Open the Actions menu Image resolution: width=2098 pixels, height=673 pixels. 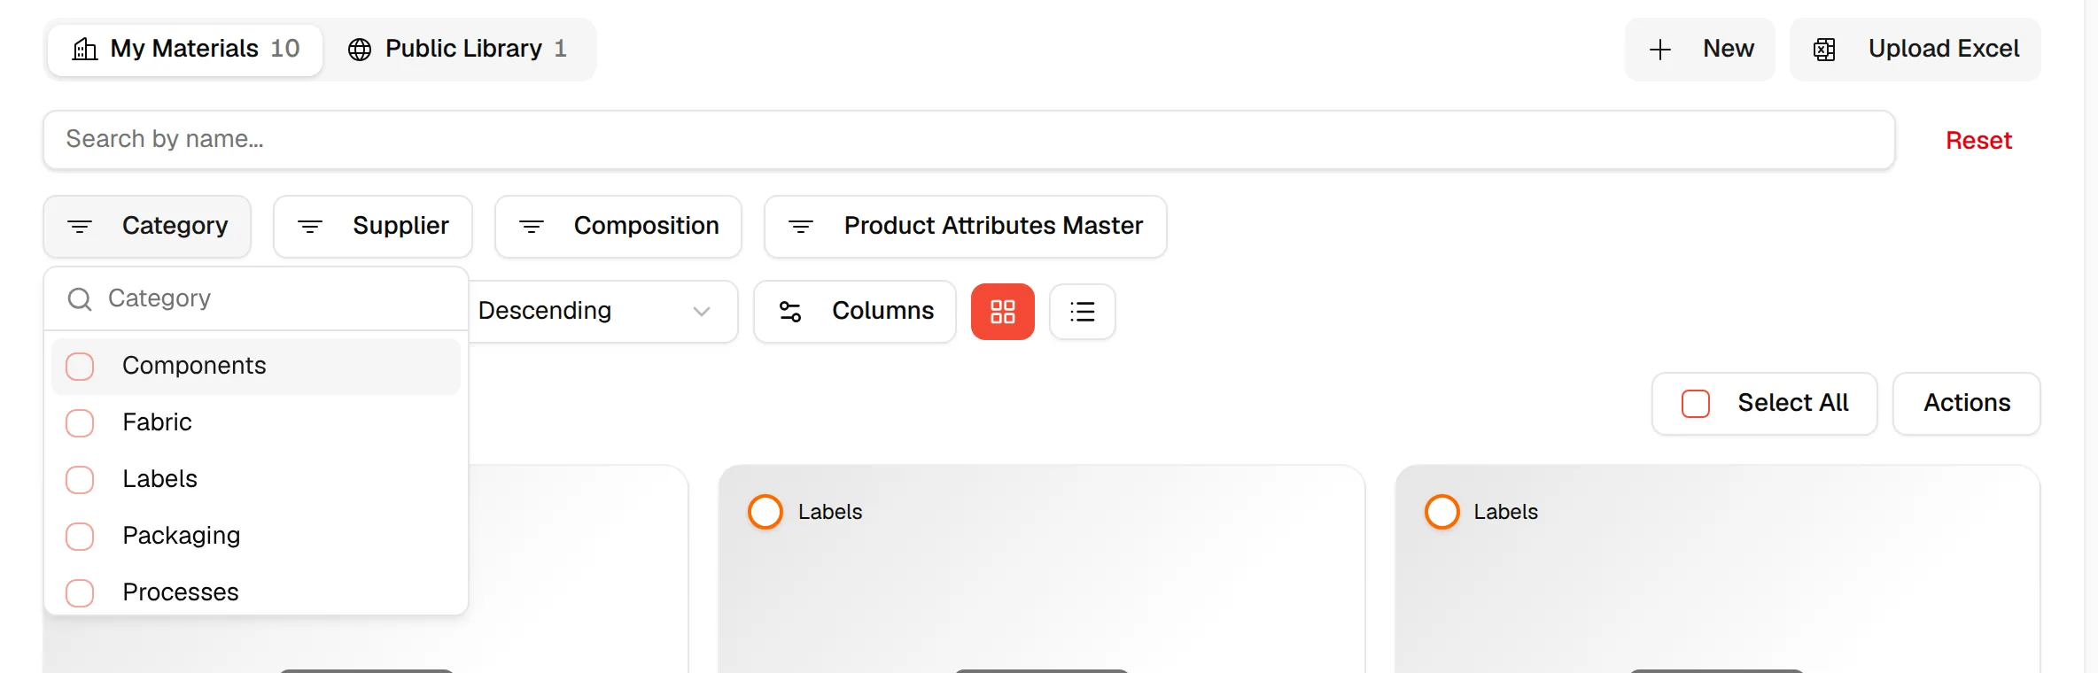tap(1967, 404)
